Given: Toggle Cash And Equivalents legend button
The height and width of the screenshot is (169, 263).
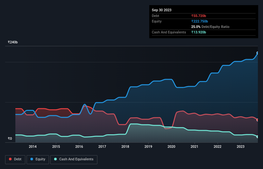Looking at the screenshot, I should pos(74,159).
